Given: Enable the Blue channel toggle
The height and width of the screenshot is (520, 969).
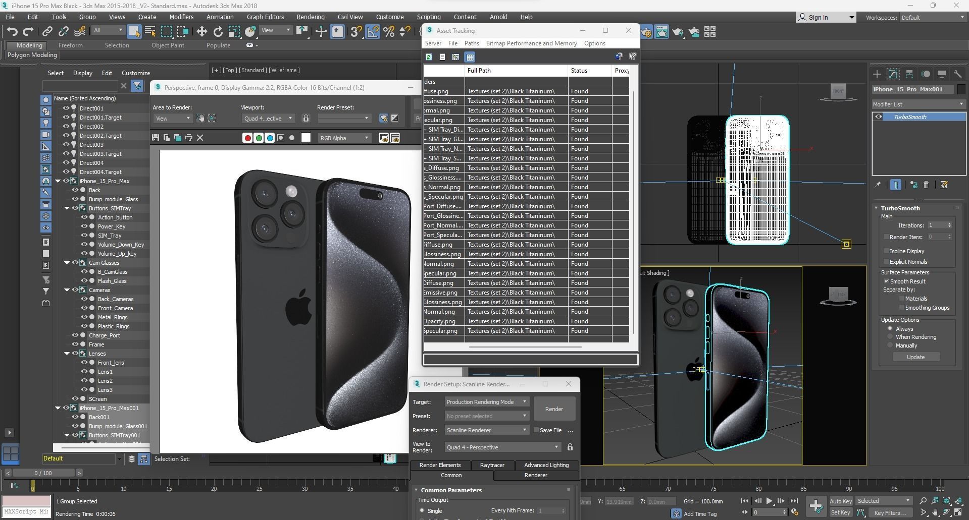Looking at the screenshot, I should pos(270,138).
